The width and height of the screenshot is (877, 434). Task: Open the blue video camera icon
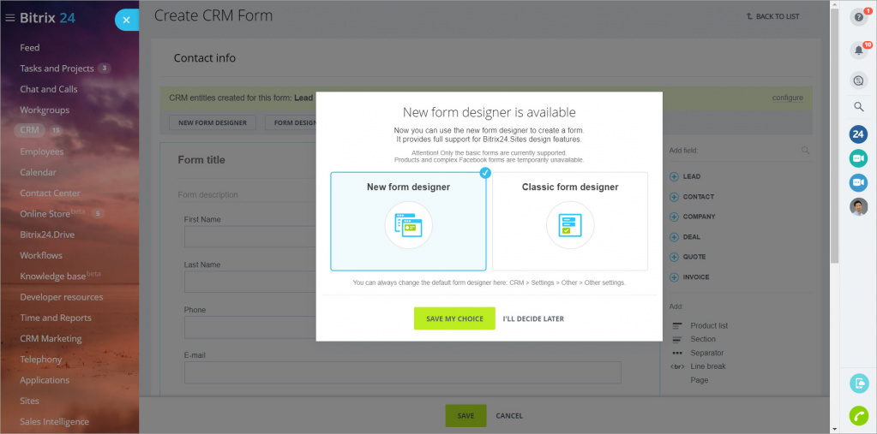click(x=858, y=182)
